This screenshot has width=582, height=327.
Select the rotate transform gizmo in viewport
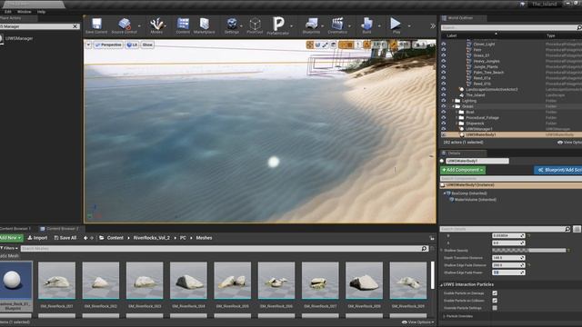[x=317, y=45]
